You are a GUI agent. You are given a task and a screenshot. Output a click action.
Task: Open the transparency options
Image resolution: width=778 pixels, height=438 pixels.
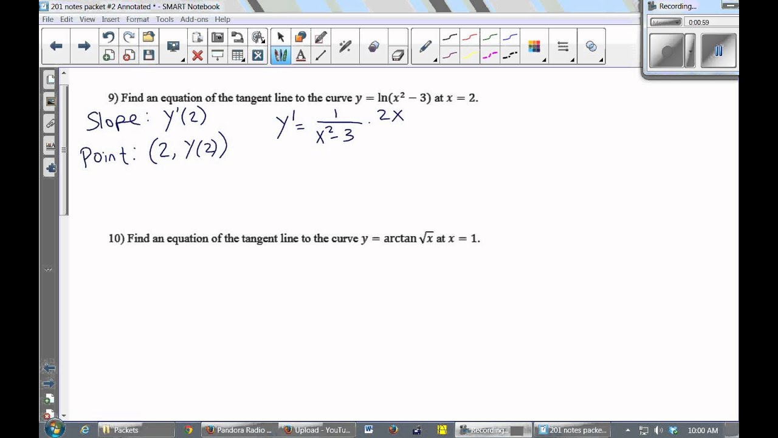pyautogui.click(x=591, y=47)
